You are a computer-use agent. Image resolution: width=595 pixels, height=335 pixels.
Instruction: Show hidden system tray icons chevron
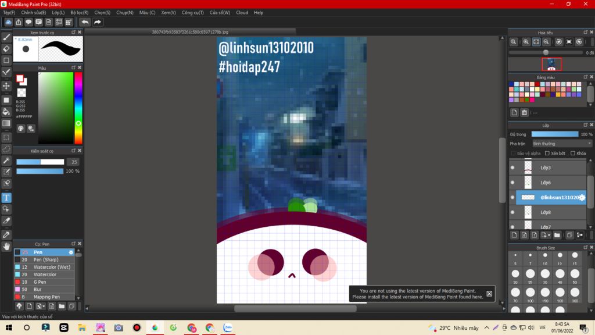tap(486, 327)
